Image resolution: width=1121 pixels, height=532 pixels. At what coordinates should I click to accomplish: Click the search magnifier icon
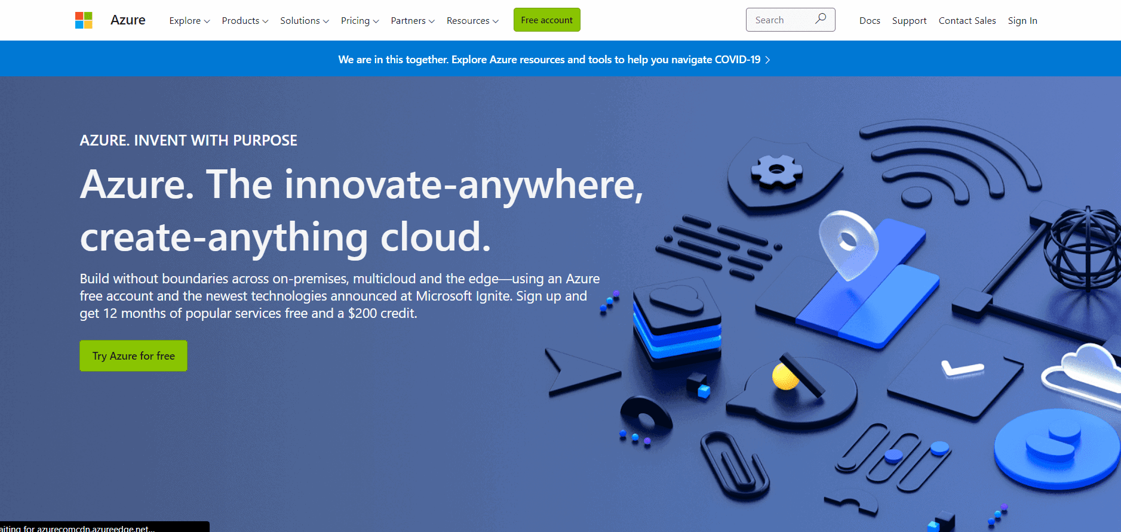(x=821, y=19)
